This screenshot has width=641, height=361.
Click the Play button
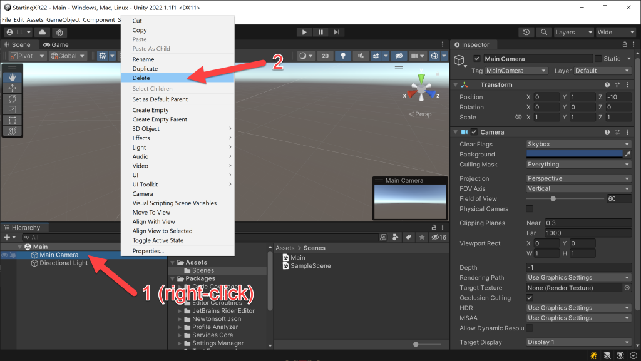click(304, 33)
